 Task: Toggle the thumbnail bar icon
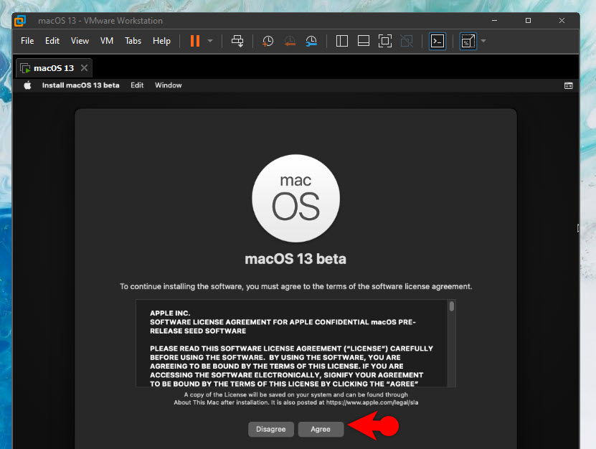pos(364,41)
